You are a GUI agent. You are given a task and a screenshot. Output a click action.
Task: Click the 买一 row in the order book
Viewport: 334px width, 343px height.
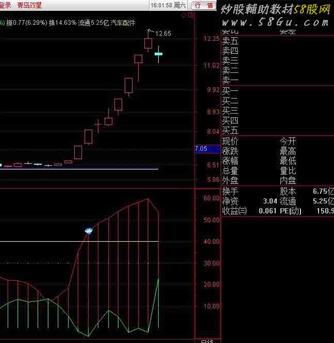pyautogui.click(x=230, y=90)
